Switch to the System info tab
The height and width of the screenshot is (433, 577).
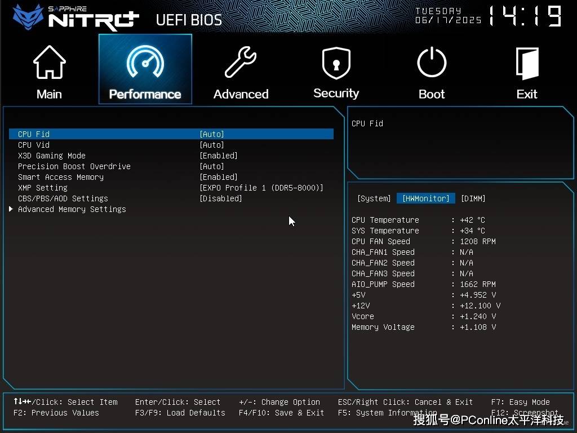(374, 198)
